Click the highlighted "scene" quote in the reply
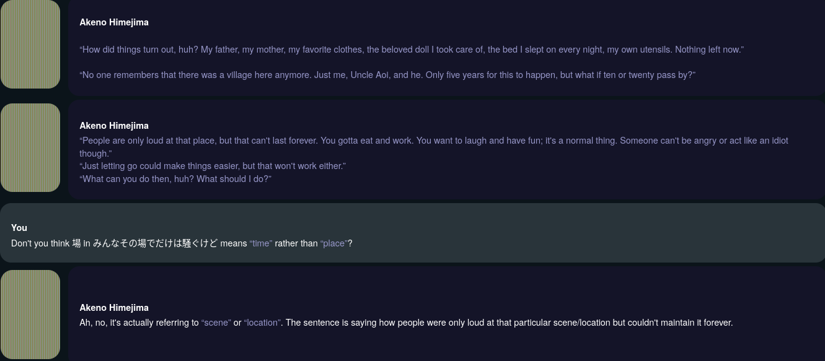Viewport: 825px width, 361px height. 216,323
